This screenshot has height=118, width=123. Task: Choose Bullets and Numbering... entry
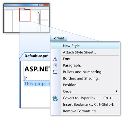coord(85,72)
